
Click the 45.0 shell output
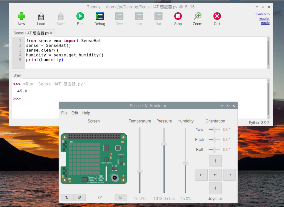[22, 91]
